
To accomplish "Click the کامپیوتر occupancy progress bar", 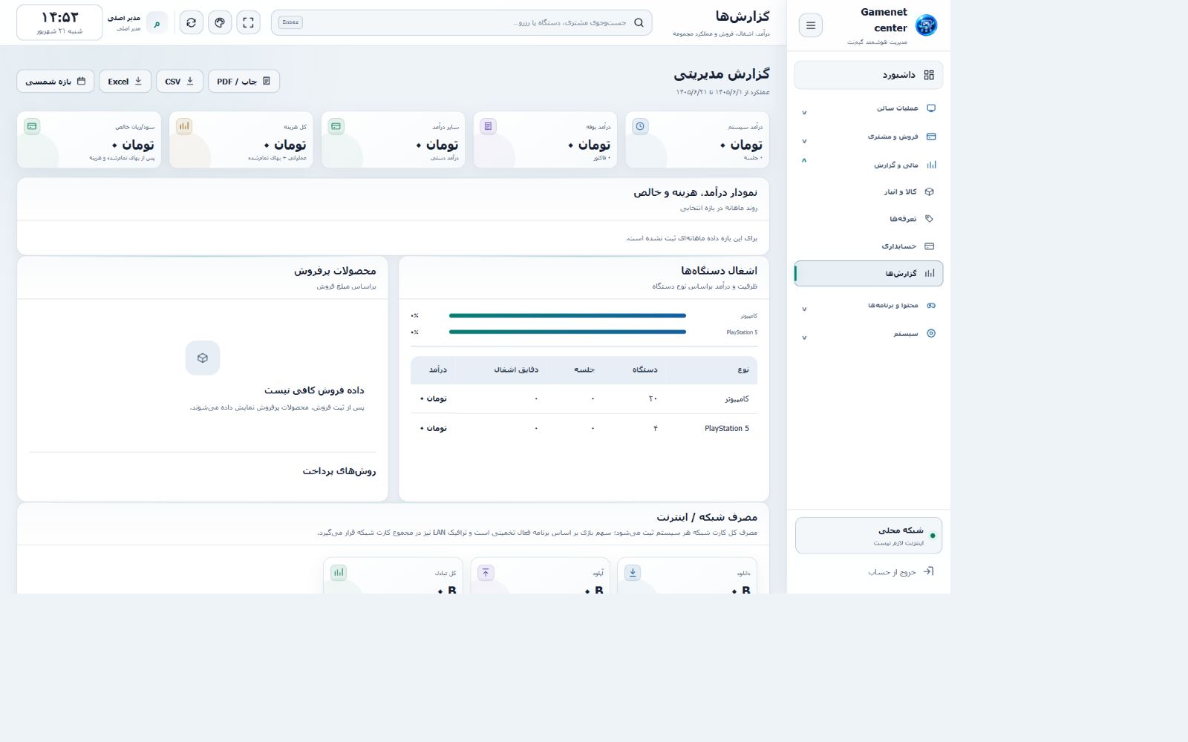I will [567, 315].
